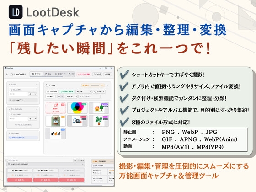
Task: Select the cut-off document icon tab
Action: tap(71, 74)
